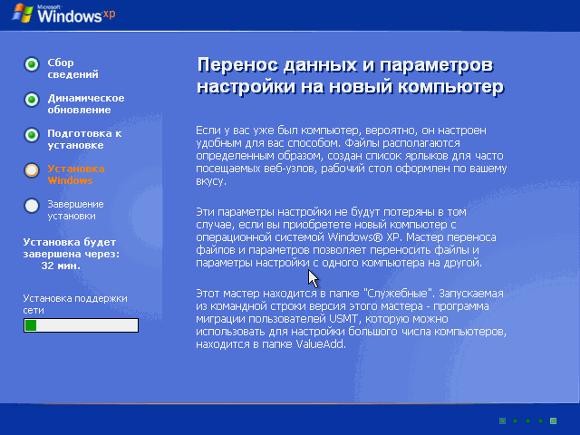Click the empty bullet beside Завершение установки
580x435 pixels.
(32, 206)
